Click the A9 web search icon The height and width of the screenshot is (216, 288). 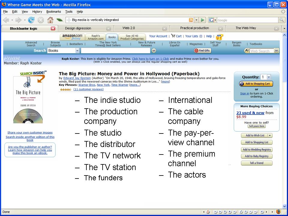click(247, 50)
